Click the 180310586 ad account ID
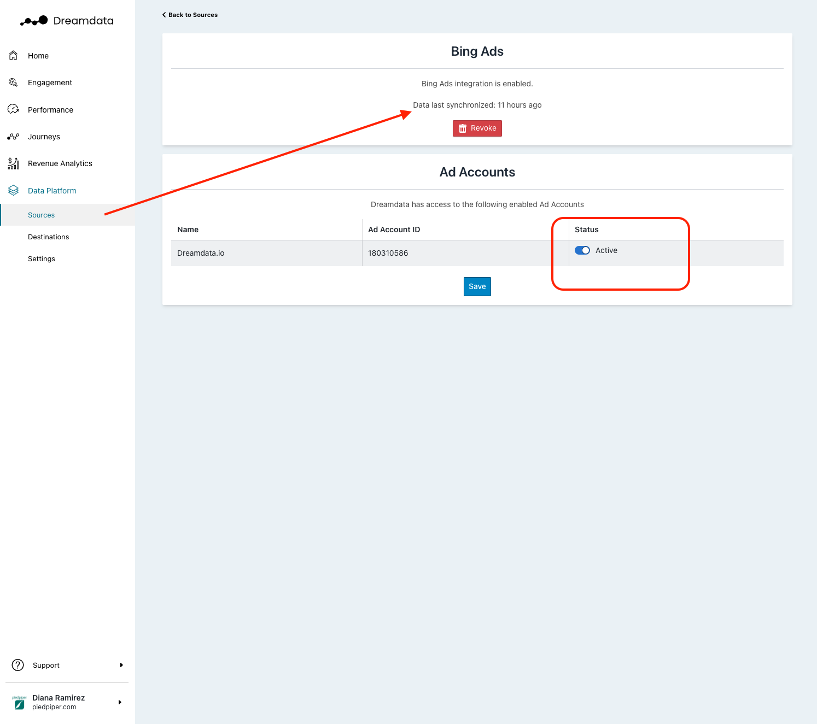 pos(388,253)
